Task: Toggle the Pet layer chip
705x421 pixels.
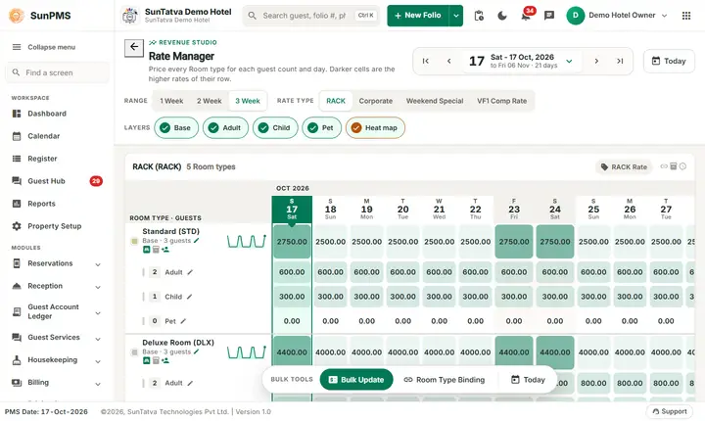Action: (x=322, y=128)
